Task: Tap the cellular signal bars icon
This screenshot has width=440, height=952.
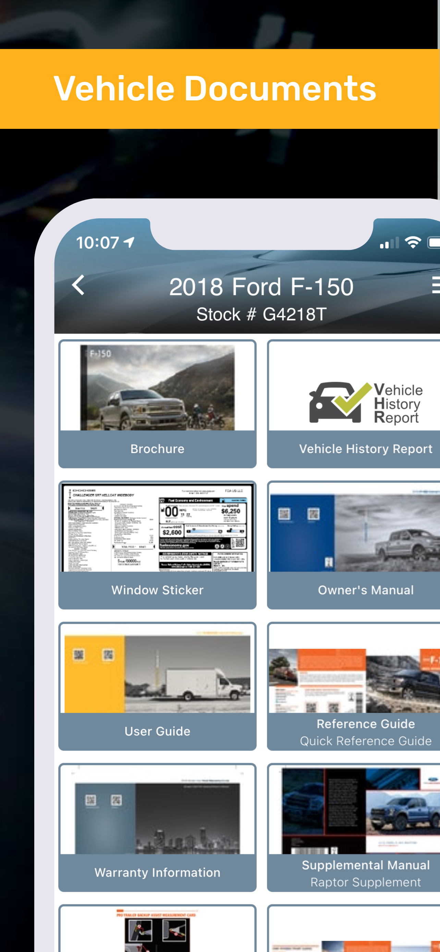Action: pyautogui.click(x=389, y=243)
